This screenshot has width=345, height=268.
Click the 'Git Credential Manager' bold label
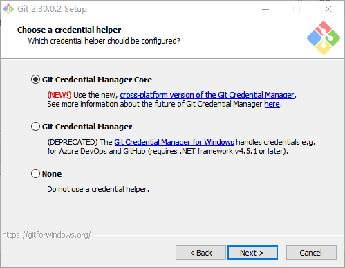(87, 127)
